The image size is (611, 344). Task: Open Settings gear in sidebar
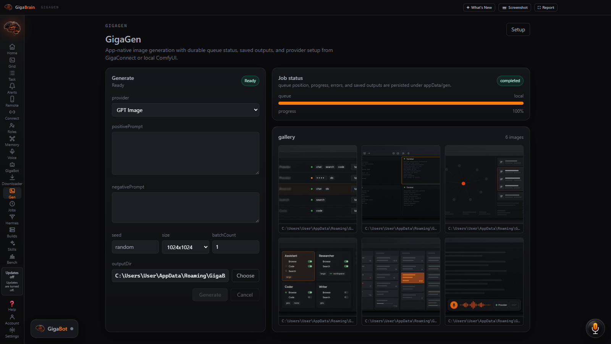(x=12, y=333)
